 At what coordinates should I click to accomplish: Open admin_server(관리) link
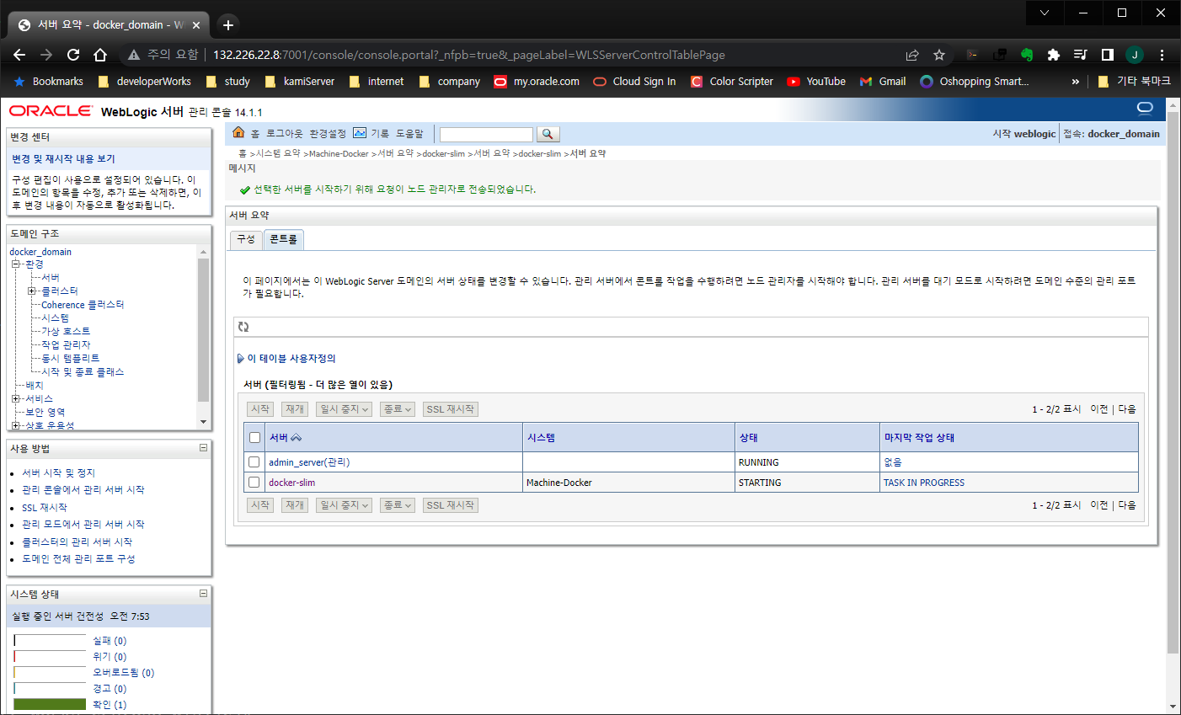click(x=309, y=462)
